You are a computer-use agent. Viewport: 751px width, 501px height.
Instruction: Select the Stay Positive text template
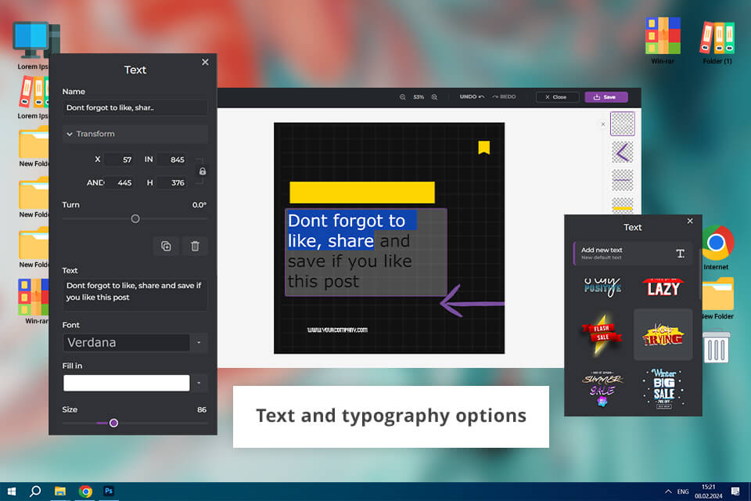coord(602,287)
